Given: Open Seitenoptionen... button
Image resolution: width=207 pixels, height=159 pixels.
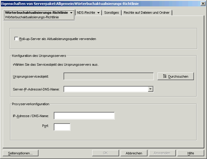Looking at the screenshot, I should tap(20, 153).
